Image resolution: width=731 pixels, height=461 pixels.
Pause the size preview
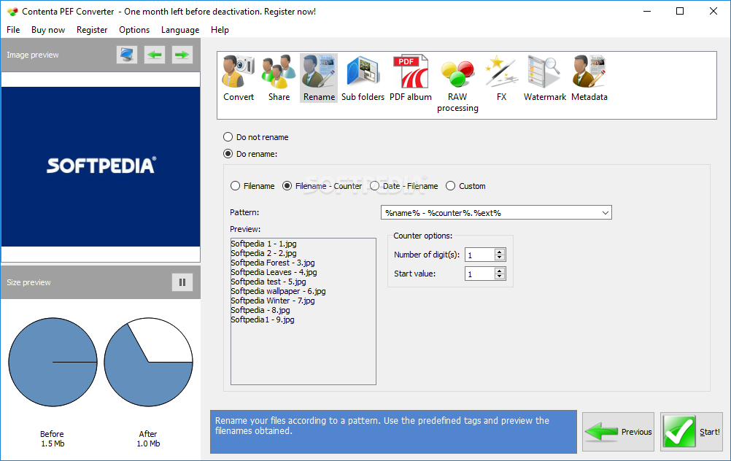pyautogui.click(x=182, y=282)
